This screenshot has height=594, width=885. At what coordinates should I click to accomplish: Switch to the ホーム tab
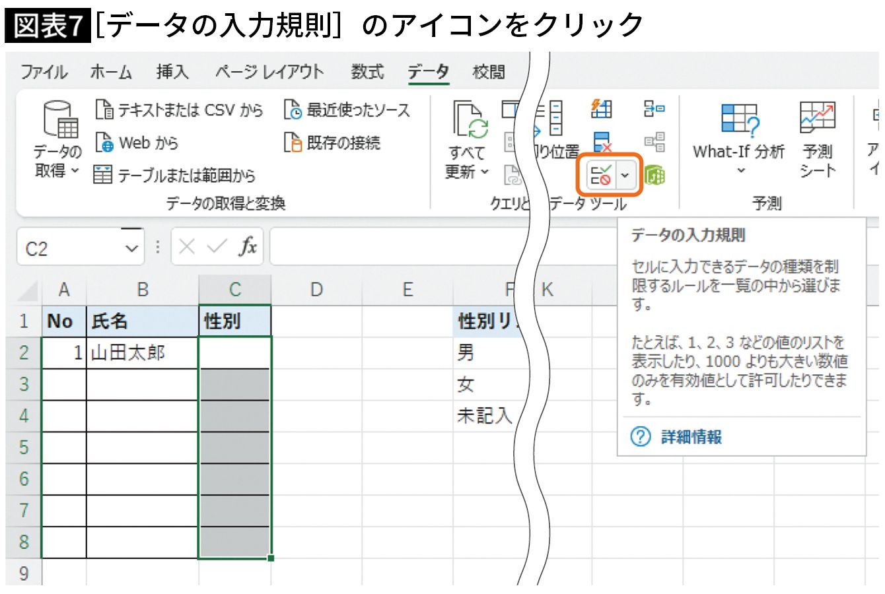111,72
